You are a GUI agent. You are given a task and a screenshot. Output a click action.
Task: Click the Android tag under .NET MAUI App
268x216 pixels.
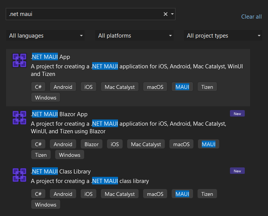click(x=63, y=87)
